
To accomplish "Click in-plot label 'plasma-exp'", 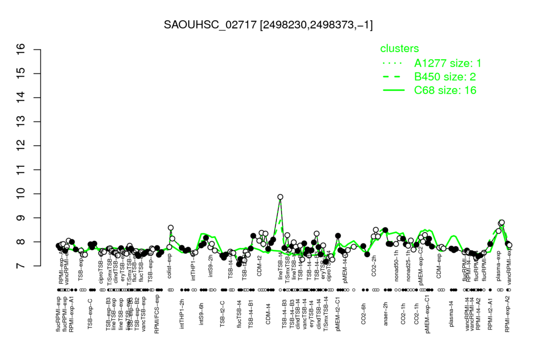I will click(x=499, y=265).
